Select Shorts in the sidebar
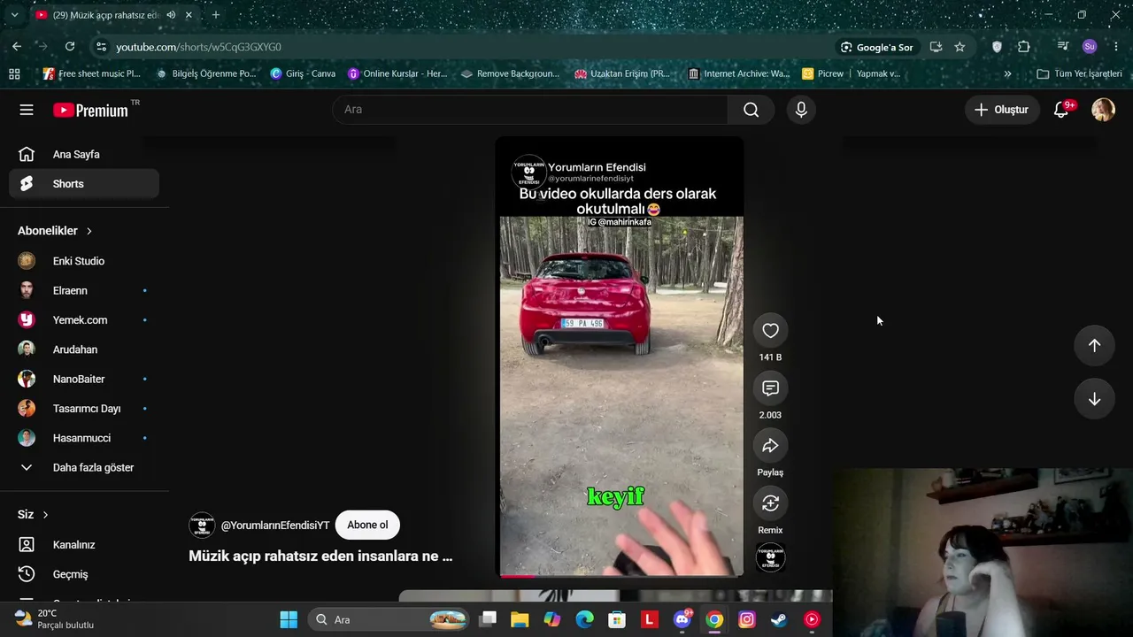This screenshot has width=1133, height=637. click(x=84, y=184)
